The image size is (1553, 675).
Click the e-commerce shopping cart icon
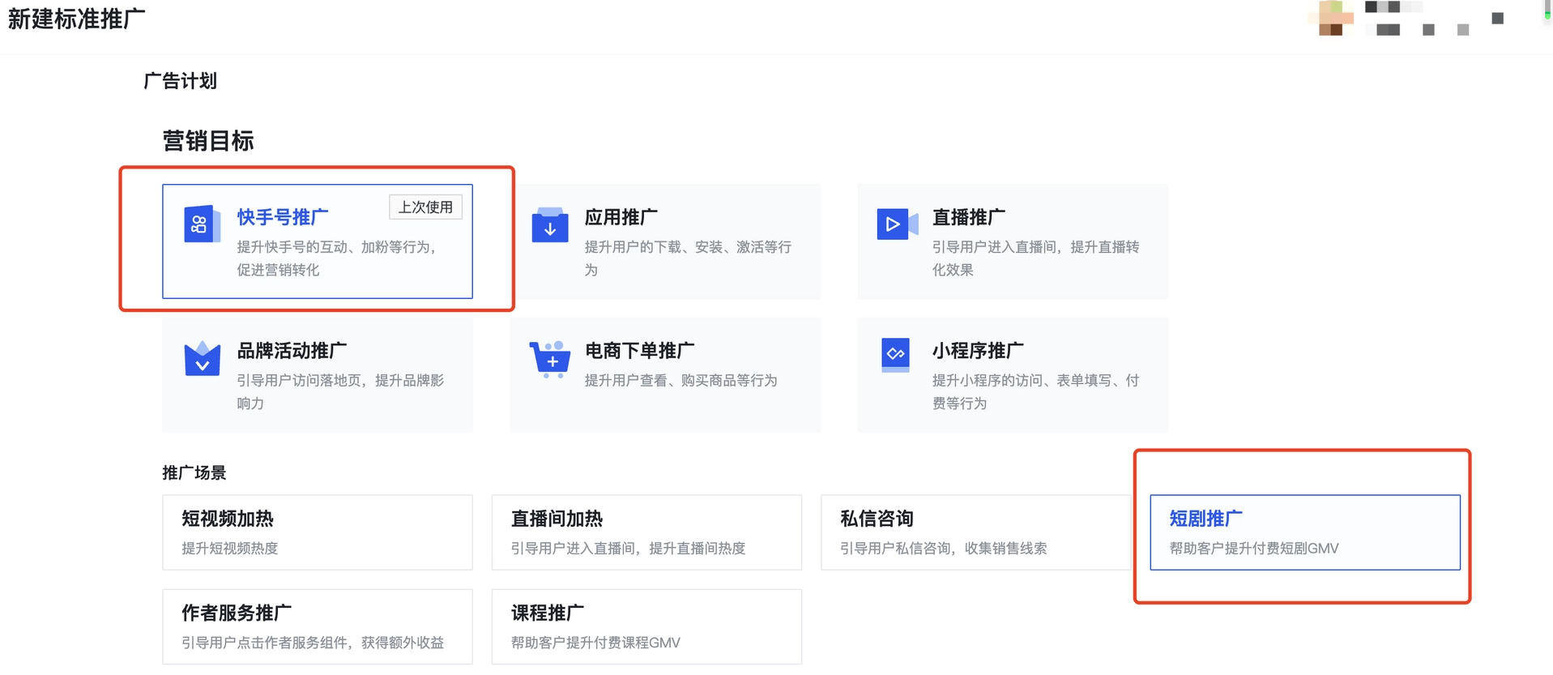pos(550,359)
